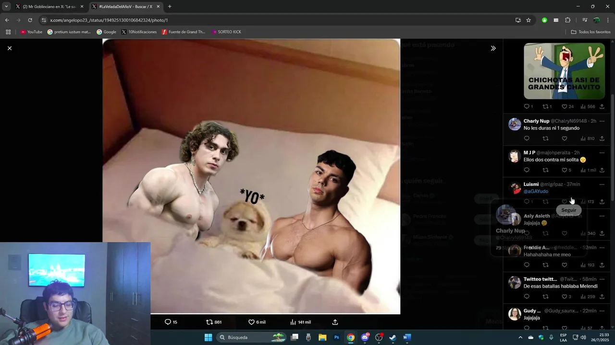Image resolution: width=615 pixels, height=345 pixels.
Task: Open more options for Asly Asleth's reply
Action: click(x=602, y=216)
